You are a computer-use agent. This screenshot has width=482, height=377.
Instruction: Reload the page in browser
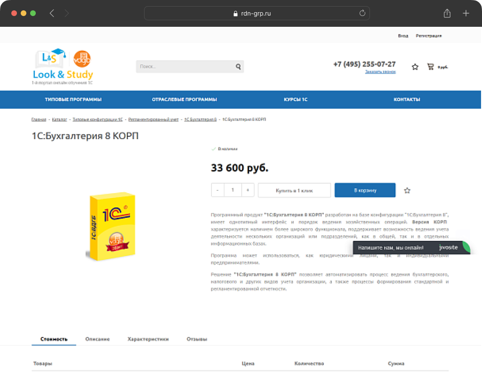[362, 13]
